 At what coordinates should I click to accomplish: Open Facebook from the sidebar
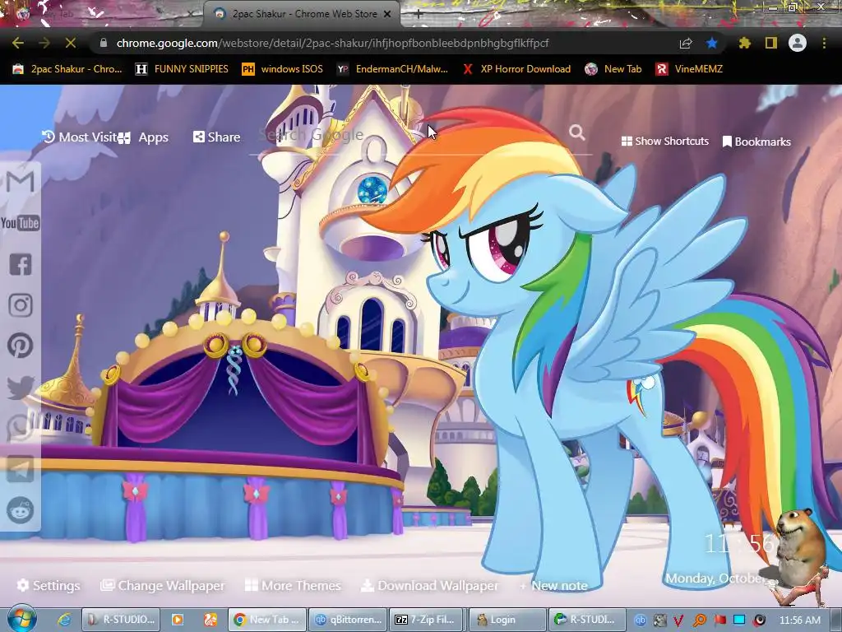click(x=21, y=264)
